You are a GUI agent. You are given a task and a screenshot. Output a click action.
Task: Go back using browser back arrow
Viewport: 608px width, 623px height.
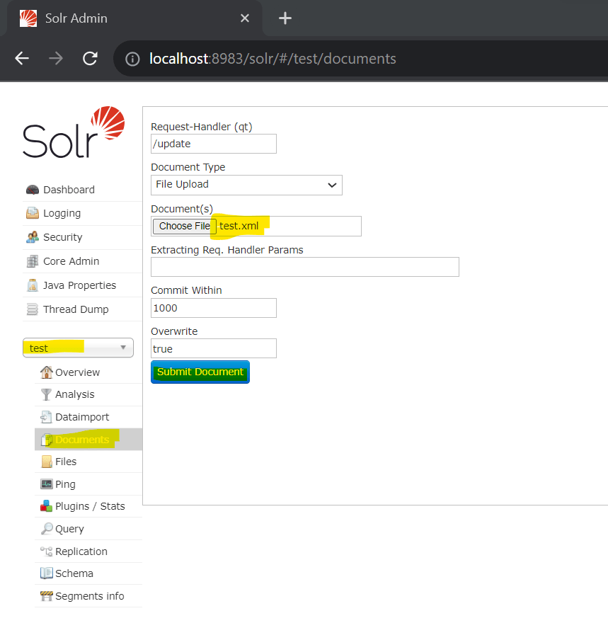pyautogui.click(x=22, y=59)
